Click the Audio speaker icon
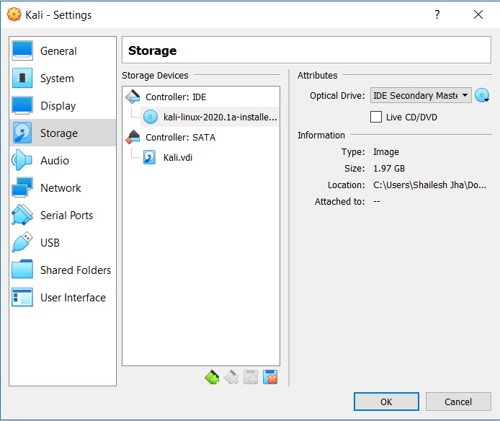 [22, 160]
